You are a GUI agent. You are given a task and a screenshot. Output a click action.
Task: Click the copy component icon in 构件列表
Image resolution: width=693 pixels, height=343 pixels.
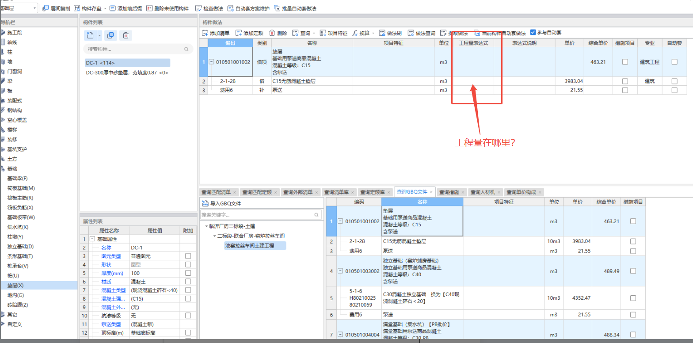[110, 35]
